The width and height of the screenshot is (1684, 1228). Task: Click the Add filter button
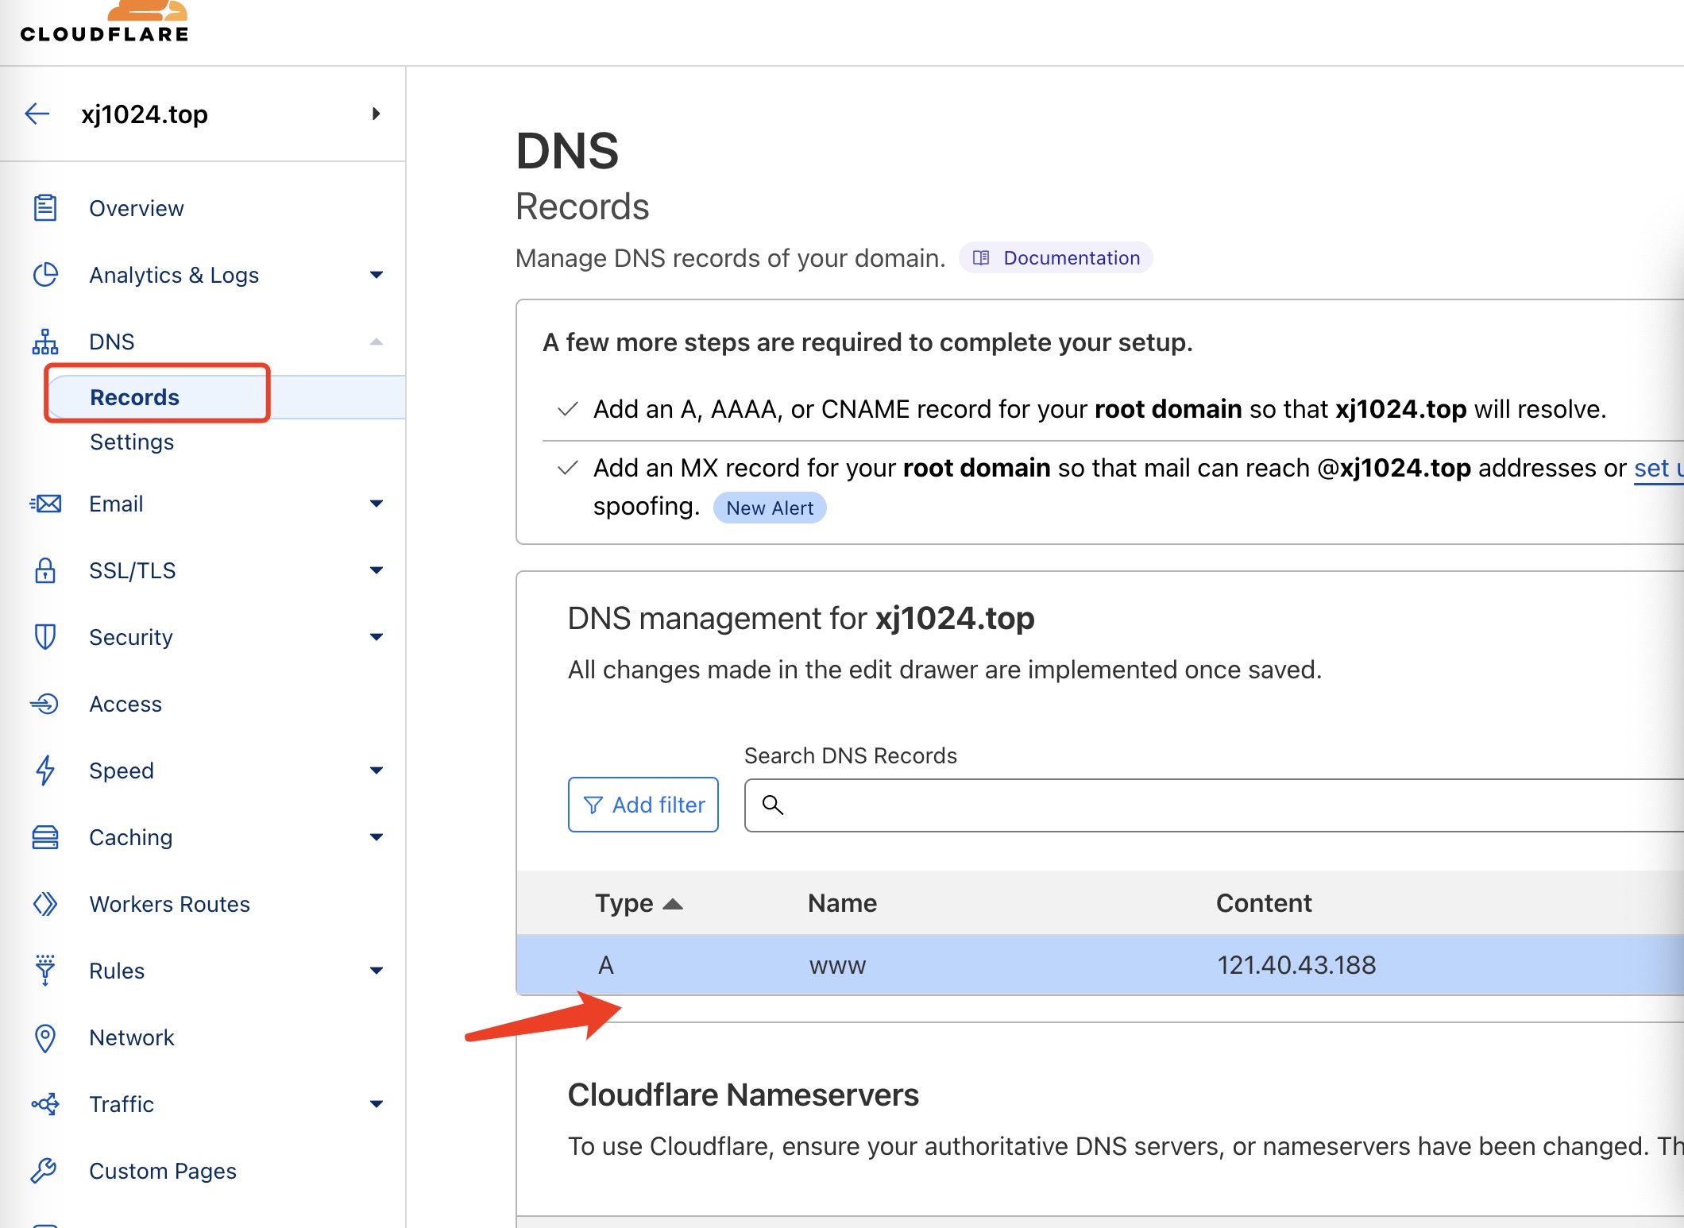point(643,805)
